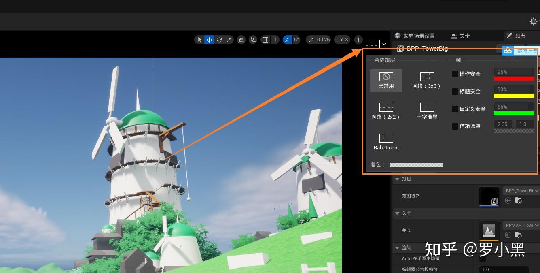Click the viewport layout maximize icon
The image size is (540, 273).
click(x=358, y=40)
